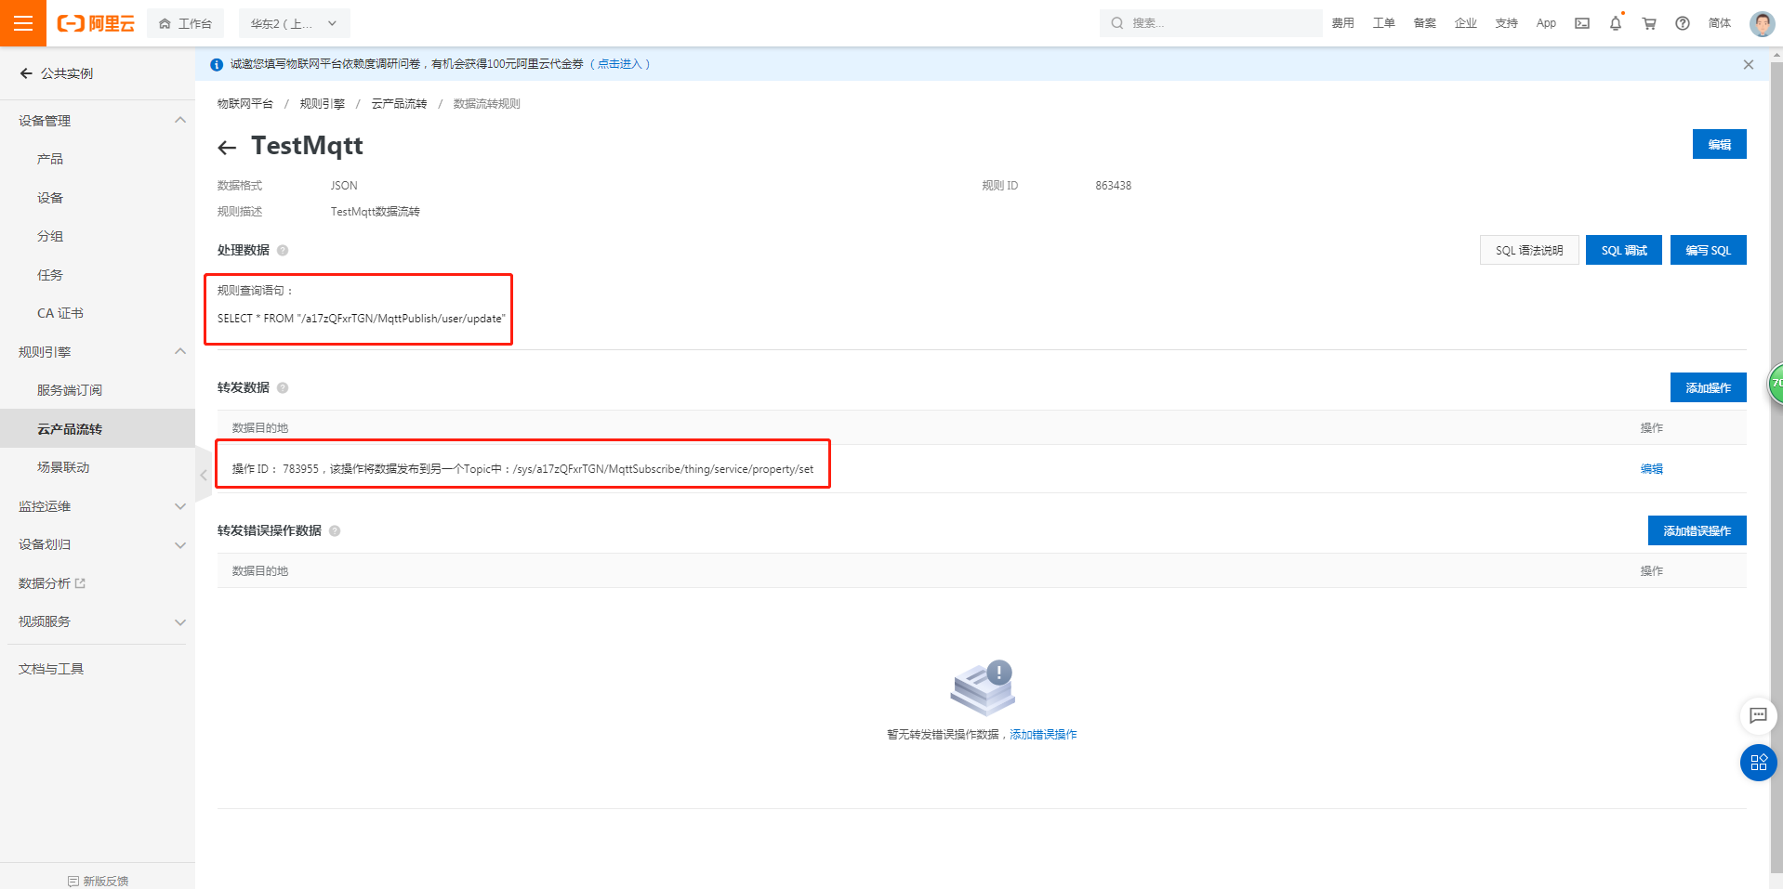This screenshot has width=1783, height=889.
Task: Expand the 视频服务 section
Action: tap(180, 621)
